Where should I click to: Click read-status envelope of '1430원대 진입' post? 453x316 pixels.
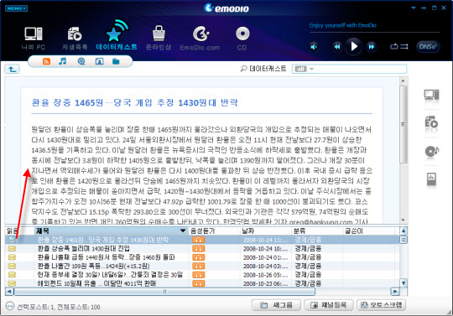coord(12,248)
